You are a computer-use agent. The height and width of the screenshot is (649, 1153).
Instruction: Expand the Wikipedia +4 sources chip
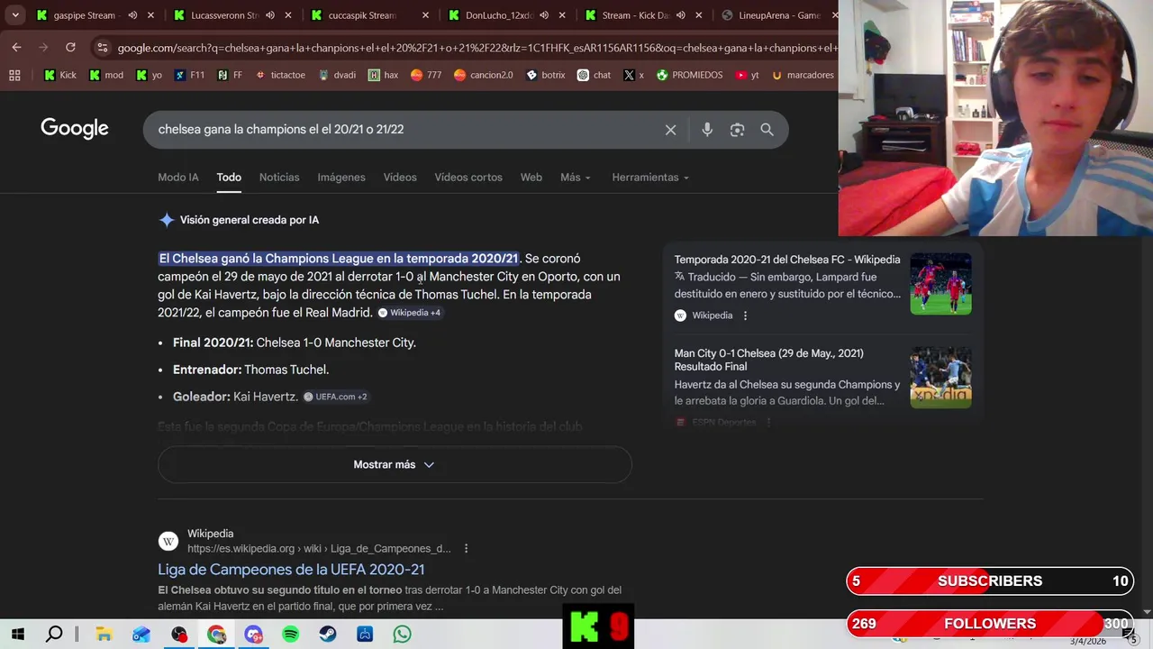(x=409, y=313)
